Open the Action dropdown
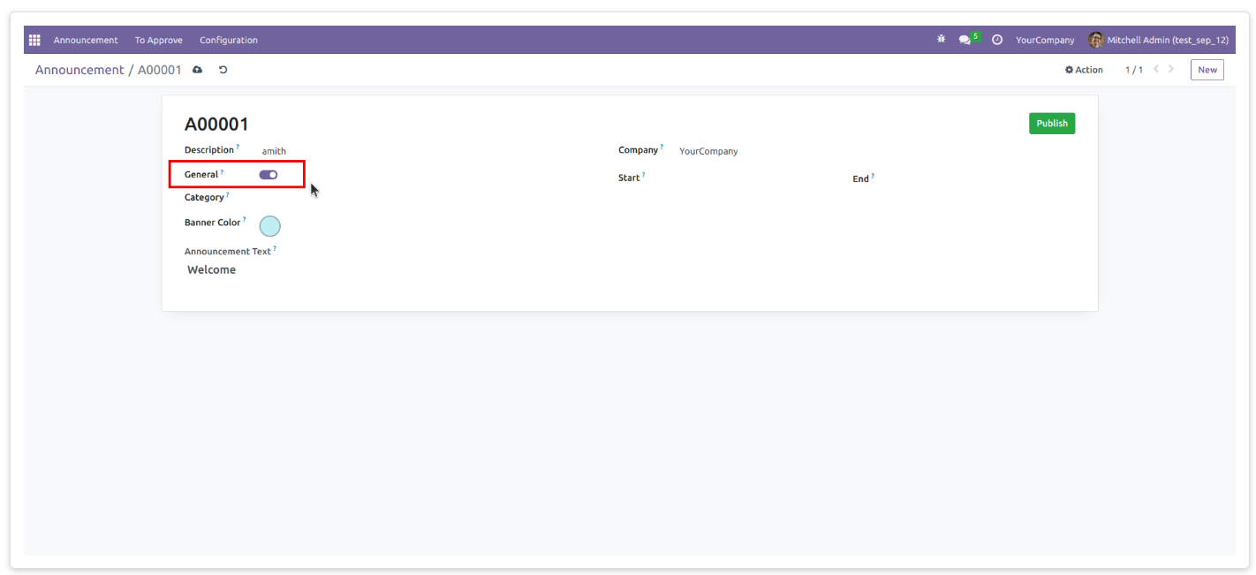Image resolution: width=1256 pixels, height=575 pixels. [x=1084, y=70]
